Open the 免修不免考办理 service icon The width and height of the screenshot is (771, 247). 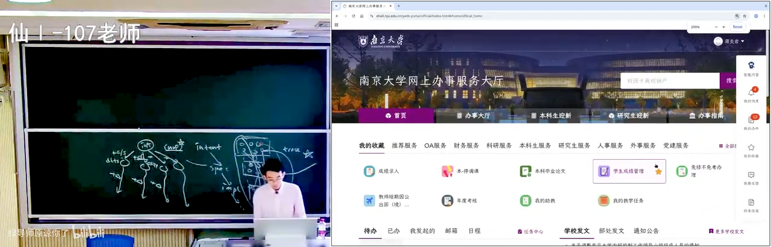click(682, 172)
